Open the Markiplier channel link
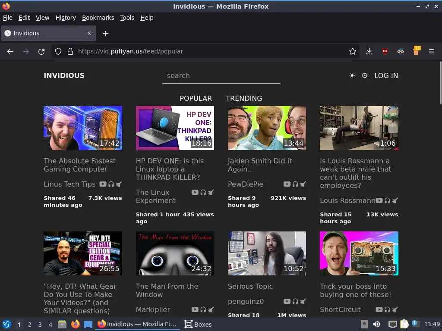442x331 pixels. tap(153, 309)
